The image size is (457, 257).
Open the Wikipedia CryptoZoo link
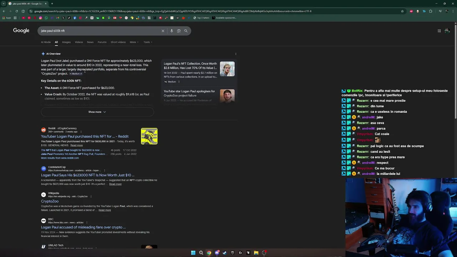[x=50, y=201]
